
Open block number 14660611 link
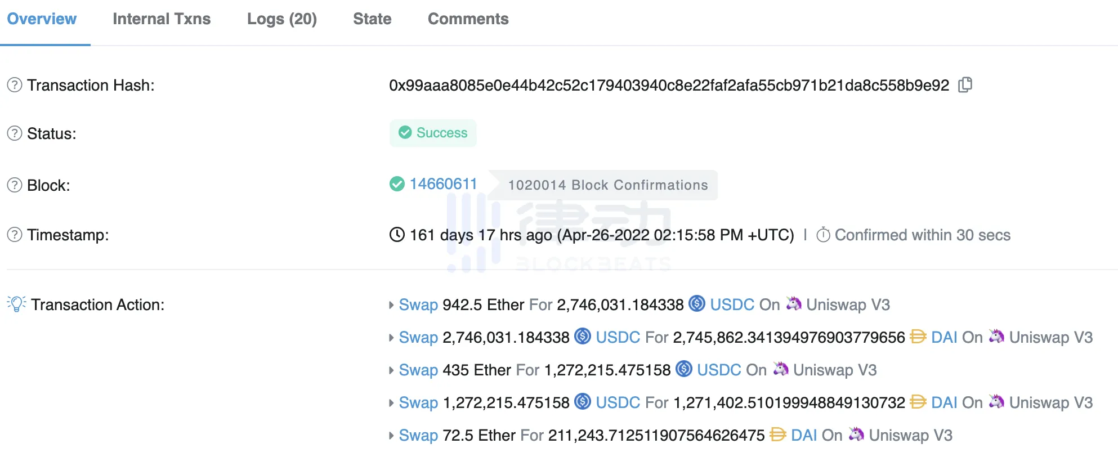pos(443,184)
